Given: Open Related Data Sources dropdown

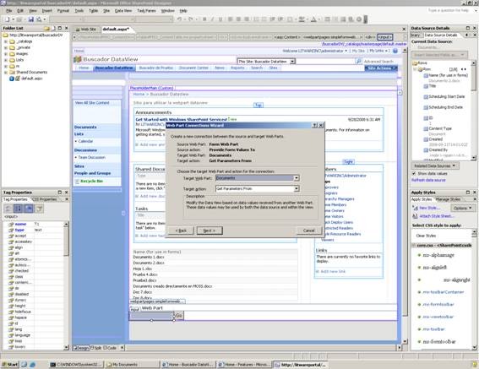Looking at the screenshot, I should (x=435, y=166).
